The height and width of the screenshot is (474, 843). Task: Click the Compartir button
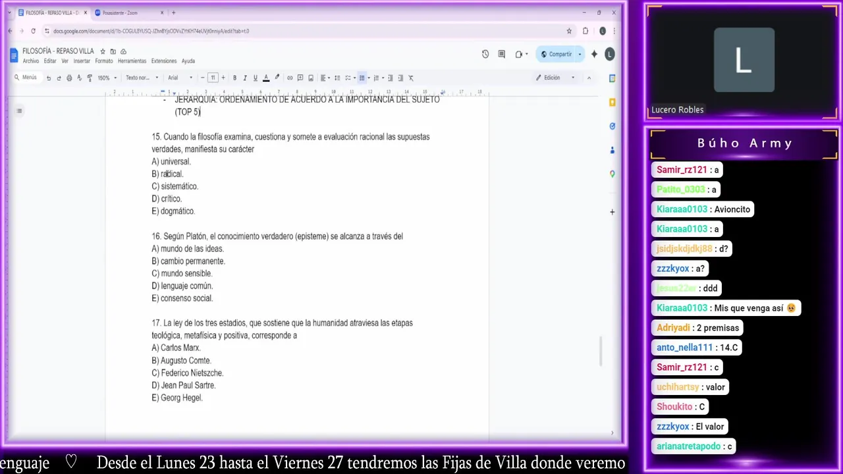(557, 54)
